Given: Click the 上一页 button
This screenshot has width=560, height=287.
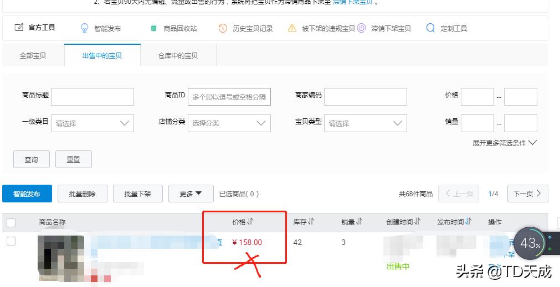Looking at the screenshot, I should 459,194.
